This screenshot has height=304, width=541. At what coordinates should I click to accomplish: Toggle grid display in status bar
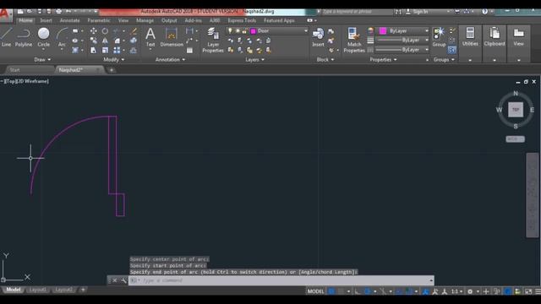331,291
